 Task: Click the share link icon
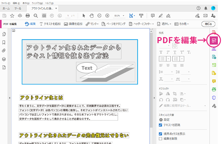(x=198, y=16)
